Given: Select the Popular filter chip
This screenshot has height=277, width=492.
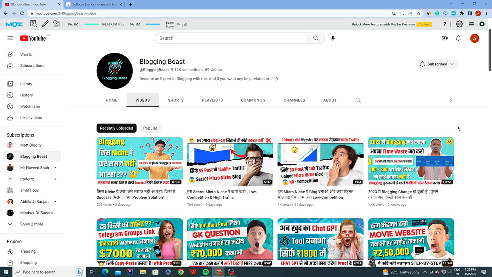Looking at the screenshot, I should 150,128.
